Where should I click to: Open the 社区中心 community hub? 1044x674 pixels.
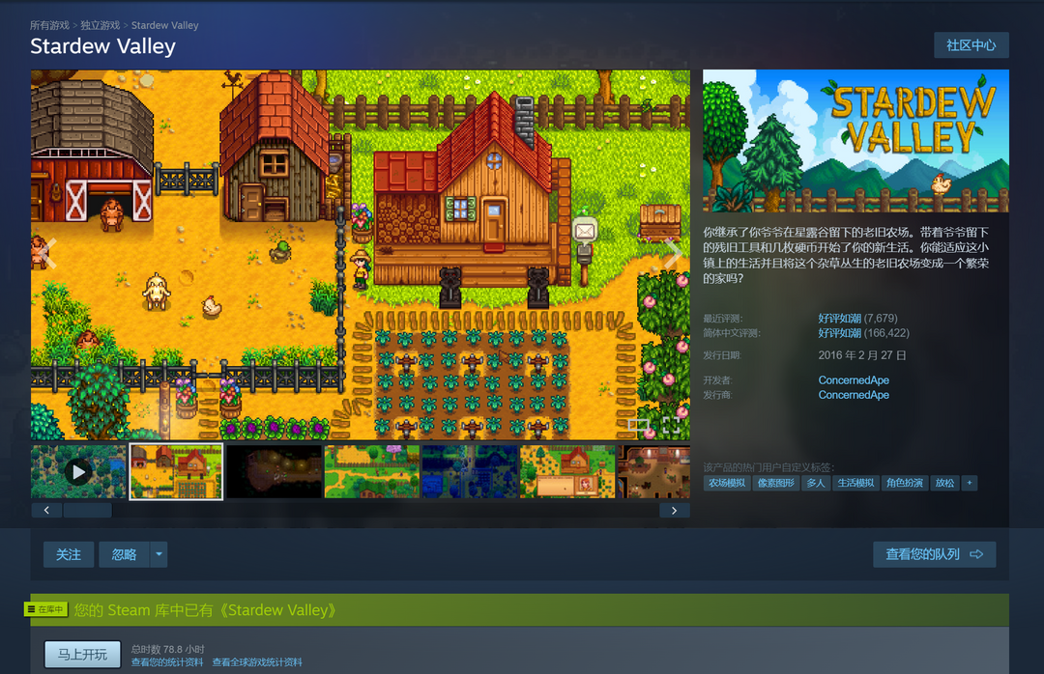click(x=971, y=45)
